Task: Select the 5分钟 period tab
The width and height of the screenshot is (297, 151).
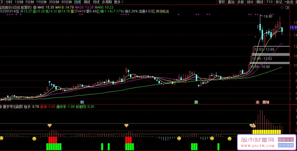Action: point(30,2)
